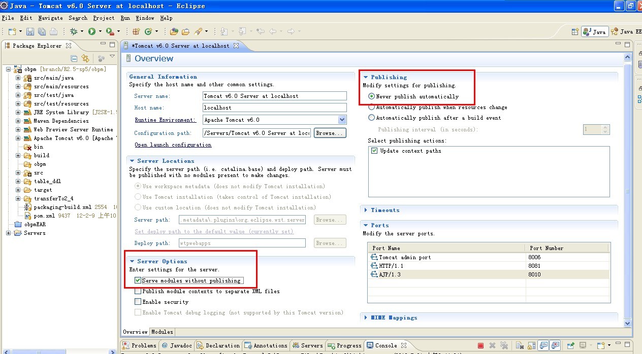Click the New Java Package icon
This screenshot has width=642, height=354.
coord(136,31)
